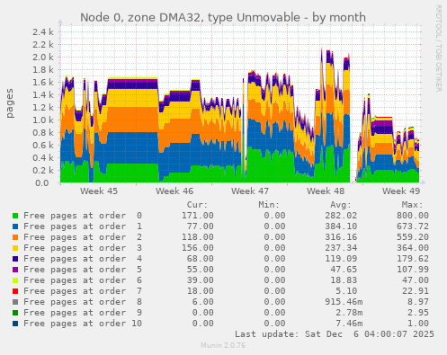
Task: Click the 'Week 49' x-axis label
Action: click(x=401, y=191)
